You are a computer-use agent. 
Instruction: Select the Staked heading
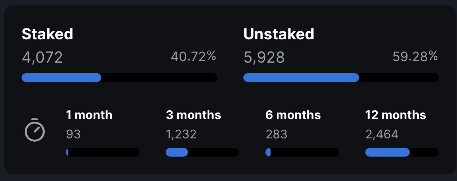(47, 34)
